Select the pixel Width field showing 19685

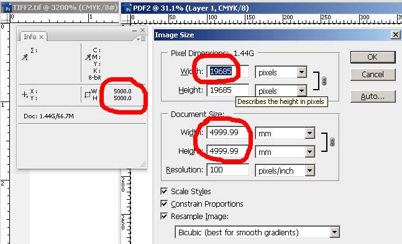(227, 72)
